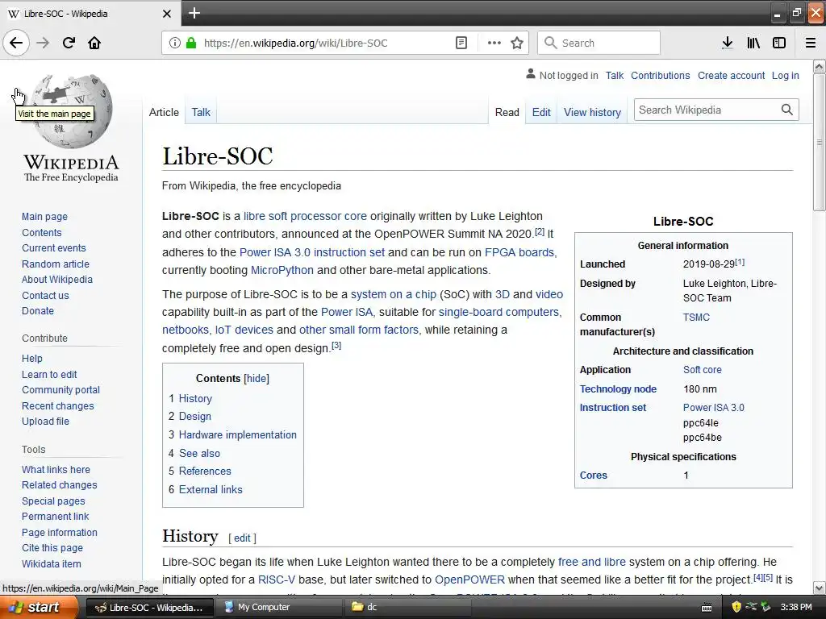
Task: Click Current events sidebar link
Action: click(54, 248)
